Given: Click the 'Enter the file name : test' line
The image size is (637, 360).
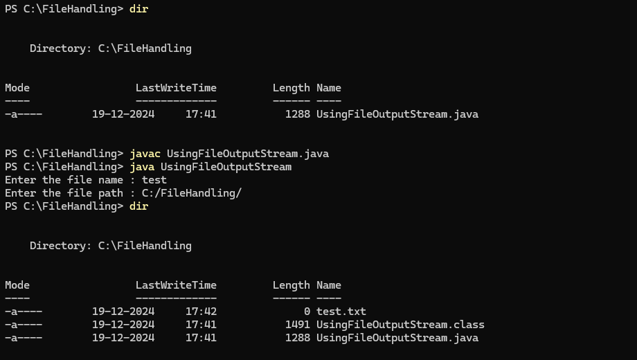Looking at the screenshot, I should (86, 180).
